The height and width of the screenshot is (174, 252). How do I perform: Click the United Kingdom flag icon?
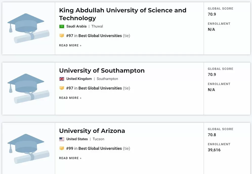pos(62,79)
